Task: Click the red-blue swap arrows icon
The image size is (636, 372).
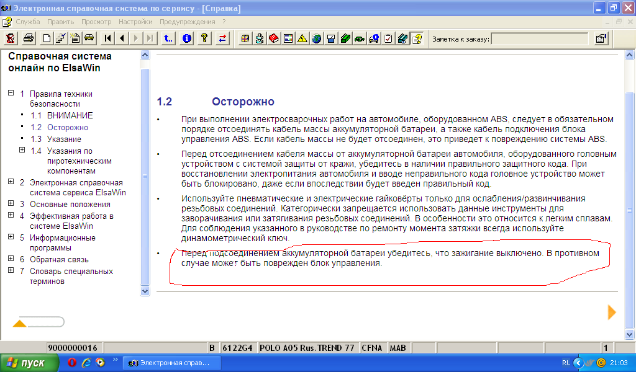Action: coord(222,38)
